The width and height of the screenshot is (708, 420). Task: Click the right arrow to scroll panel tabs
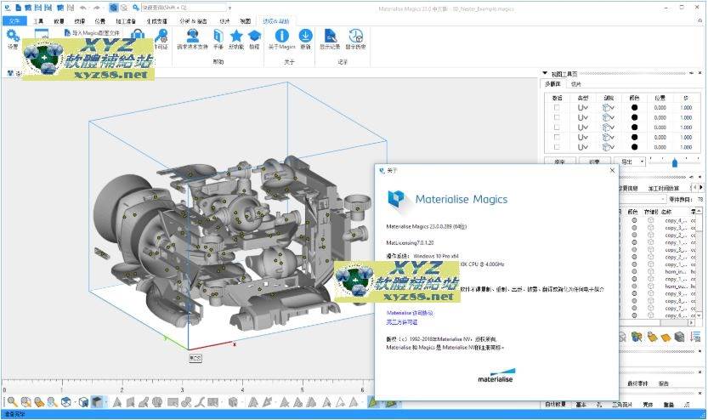700,187
